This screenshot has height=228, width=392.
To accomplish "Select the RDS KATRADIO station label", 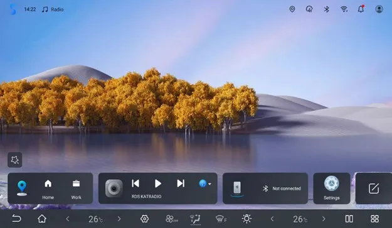I will point(147,197).
